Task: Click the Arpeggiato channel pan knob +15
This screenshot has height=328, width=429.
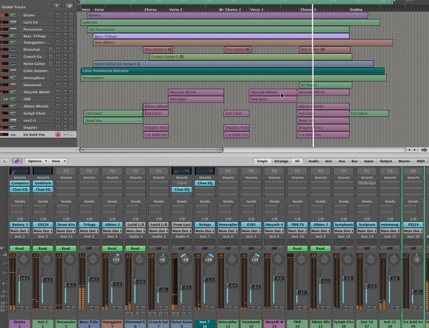Action: point(116,259)
